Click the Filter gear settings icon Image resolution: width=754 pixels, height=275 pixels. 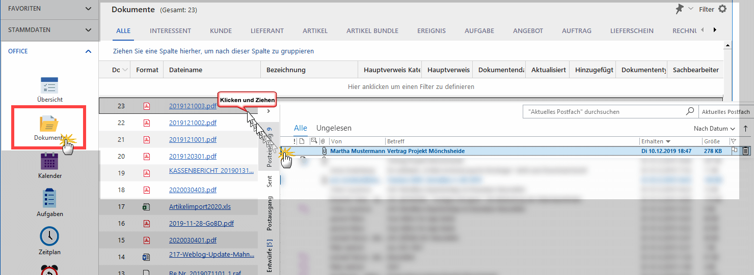click(722, 9)
